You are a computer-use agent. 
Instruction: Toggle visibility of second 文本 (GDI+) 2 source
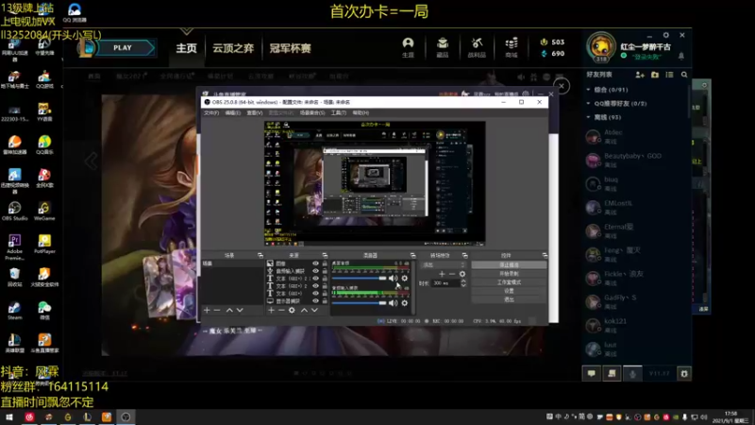tap(315, 286)
